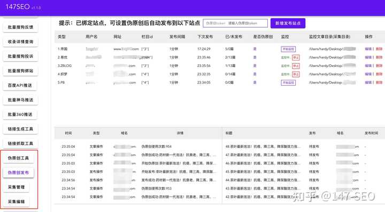Select the 1.帝国 site type cell
This screenshot has height=212, width=385.
(x=63, y=49)
